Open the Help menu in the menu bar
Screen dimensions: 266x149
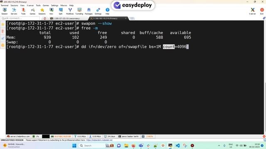pyautogui.click(x=71, y=5)
